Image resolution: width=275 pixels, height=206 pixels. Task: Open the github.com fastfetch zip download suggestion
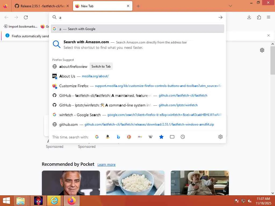pyautogui.click(x=137, y=124)
